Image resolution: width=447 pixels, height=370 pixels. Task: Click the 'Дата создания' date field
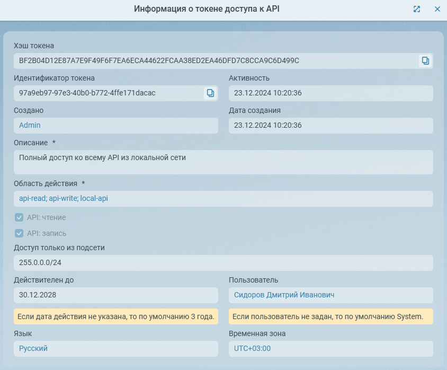(330, 126)
